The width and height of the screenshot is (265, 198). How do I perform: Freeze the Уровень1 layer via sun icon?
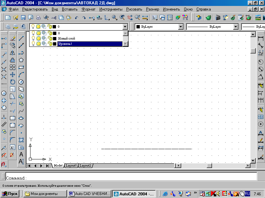(38, 44)
